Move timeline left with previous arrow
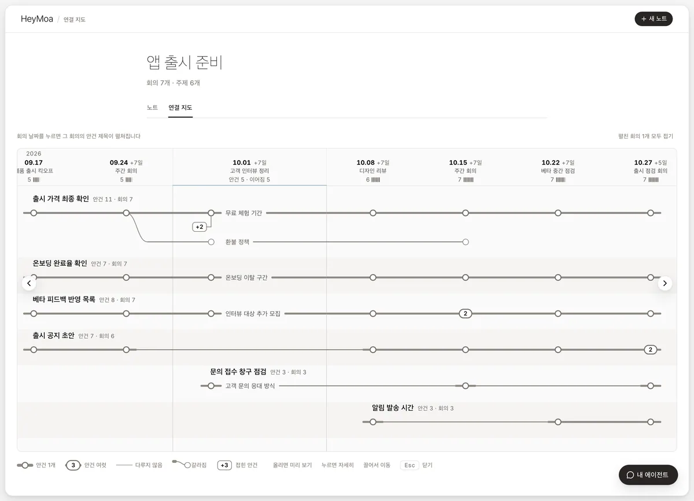The height and width of the screenshot is (501, 694). 29,283
